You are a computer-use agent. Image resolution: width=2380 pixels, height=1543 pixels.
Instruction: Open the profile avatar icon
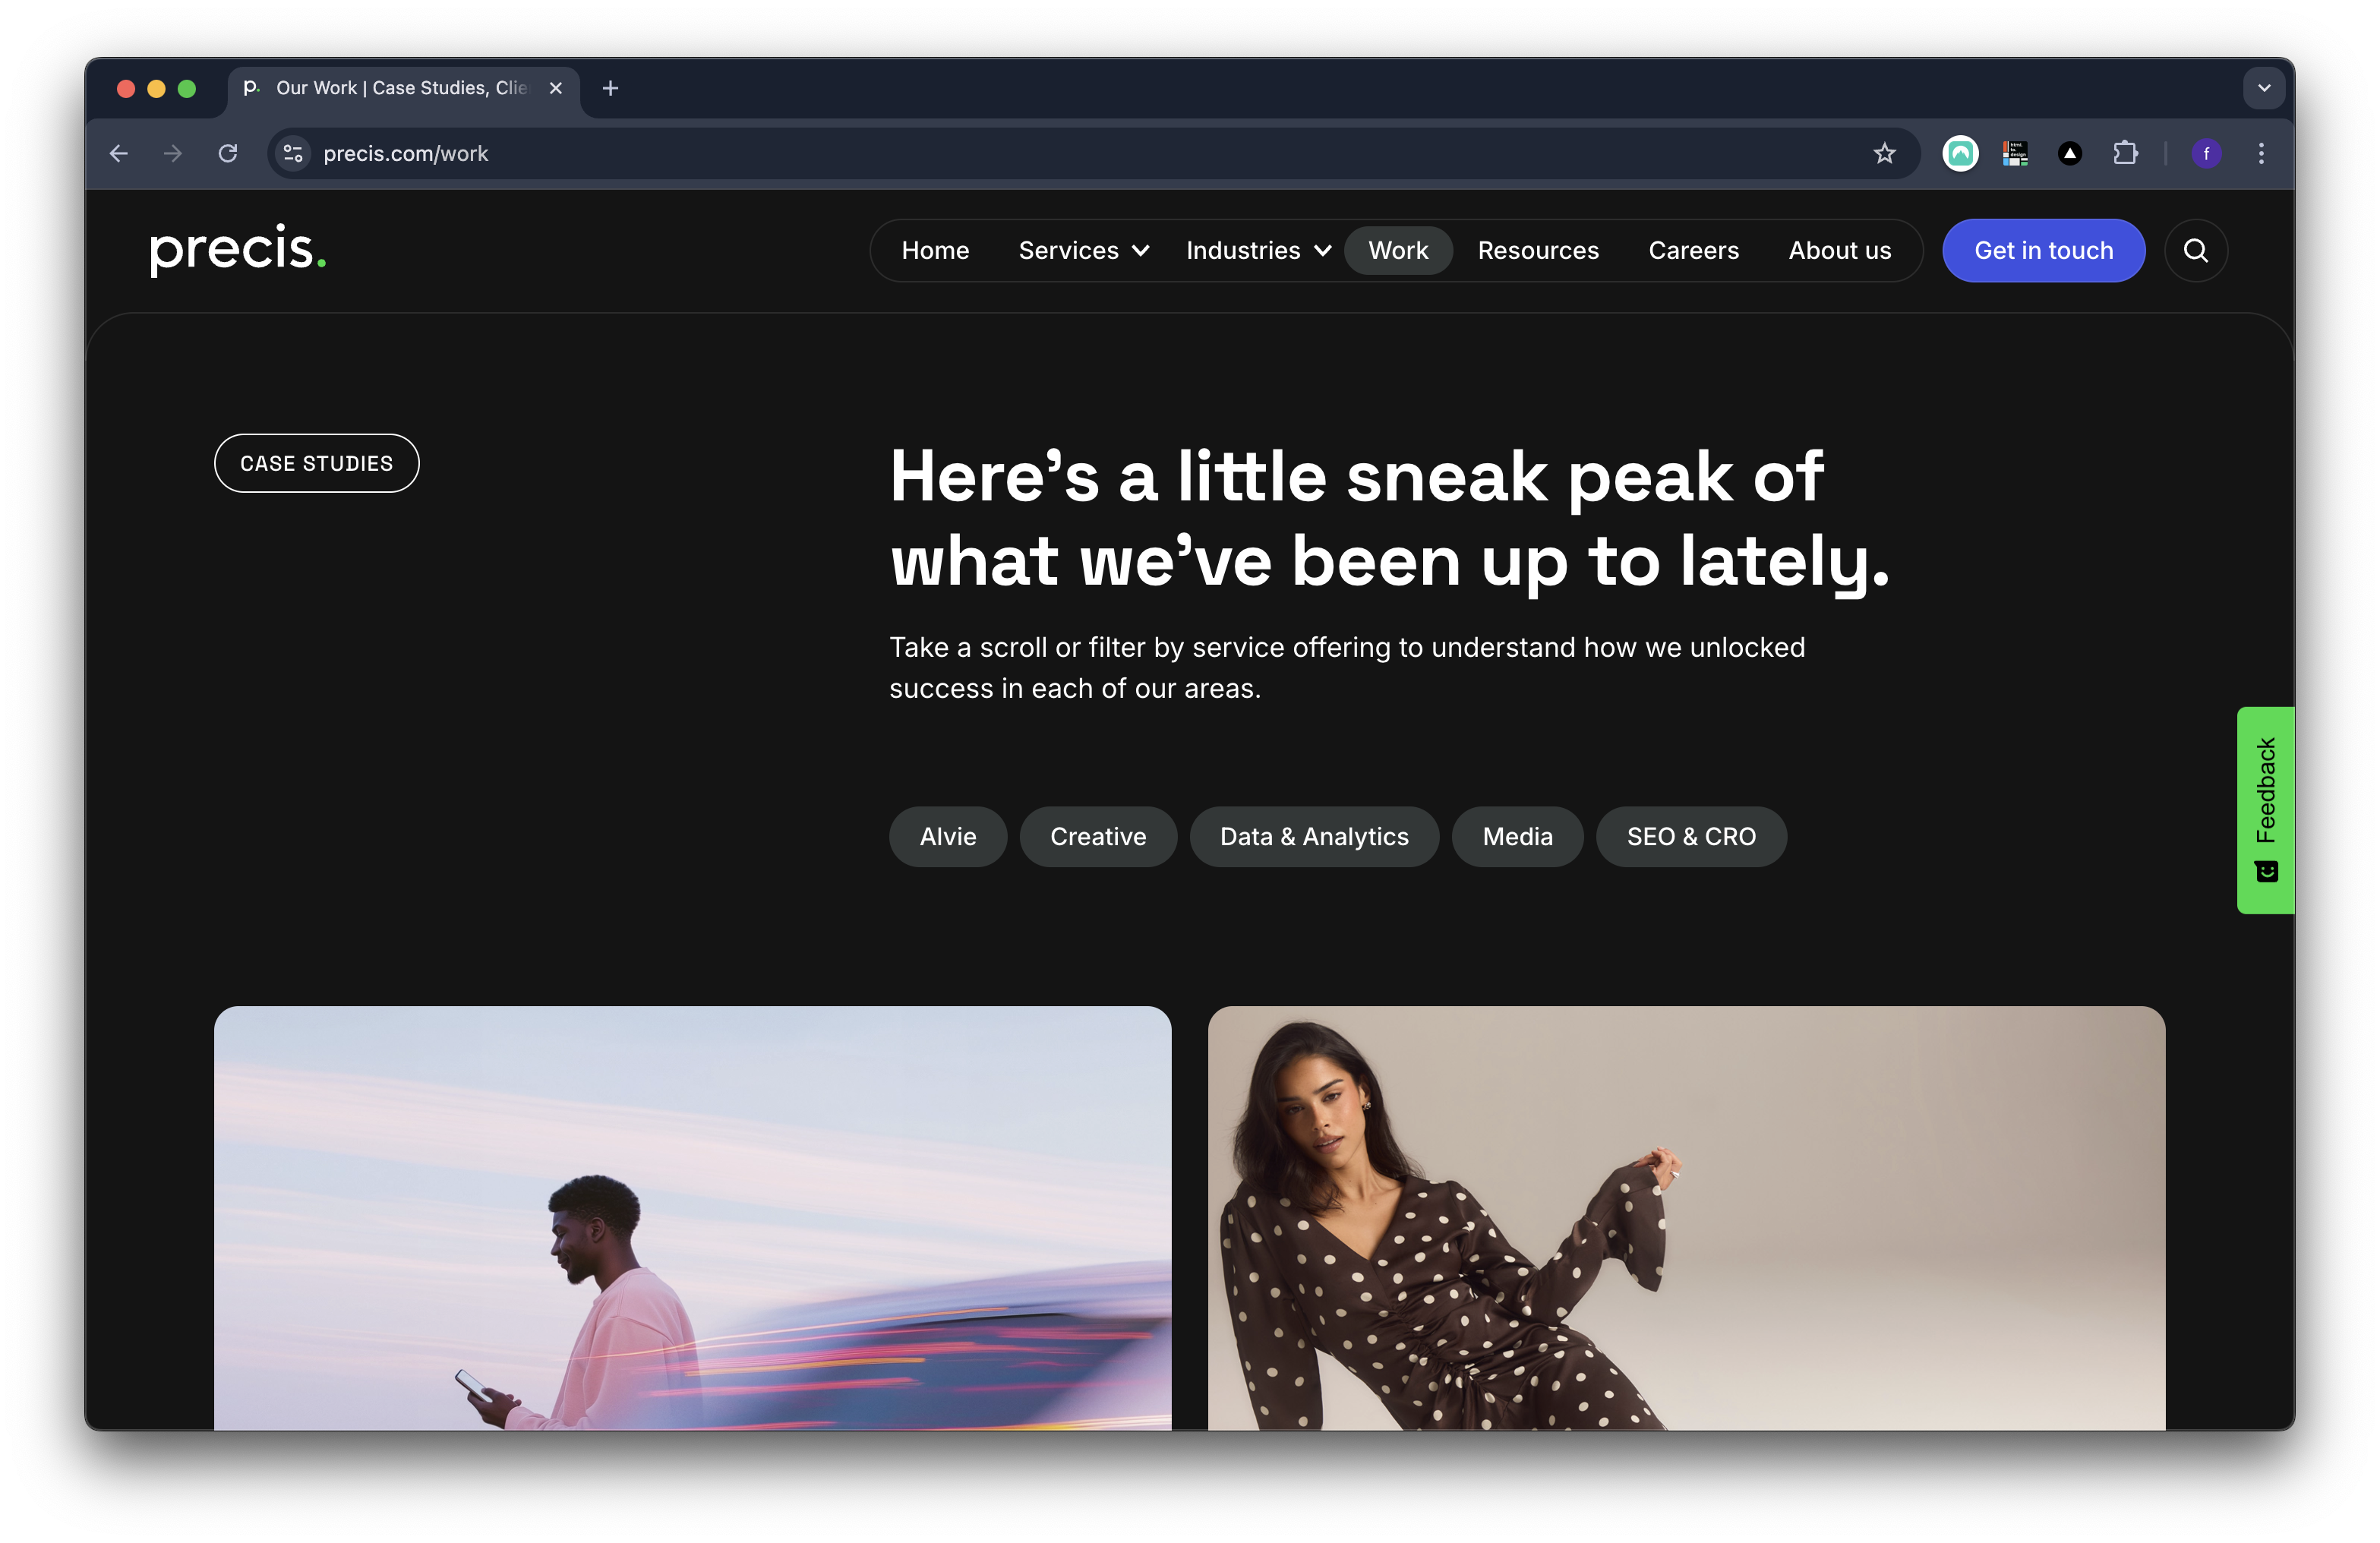pyautogui.click(x=2206, y=153)
